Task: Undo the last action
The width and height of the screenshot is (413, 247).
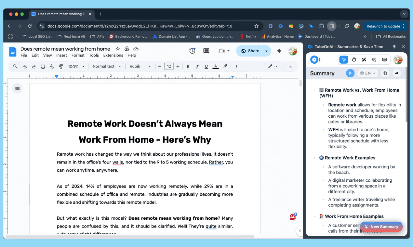Action: [25, 66]
